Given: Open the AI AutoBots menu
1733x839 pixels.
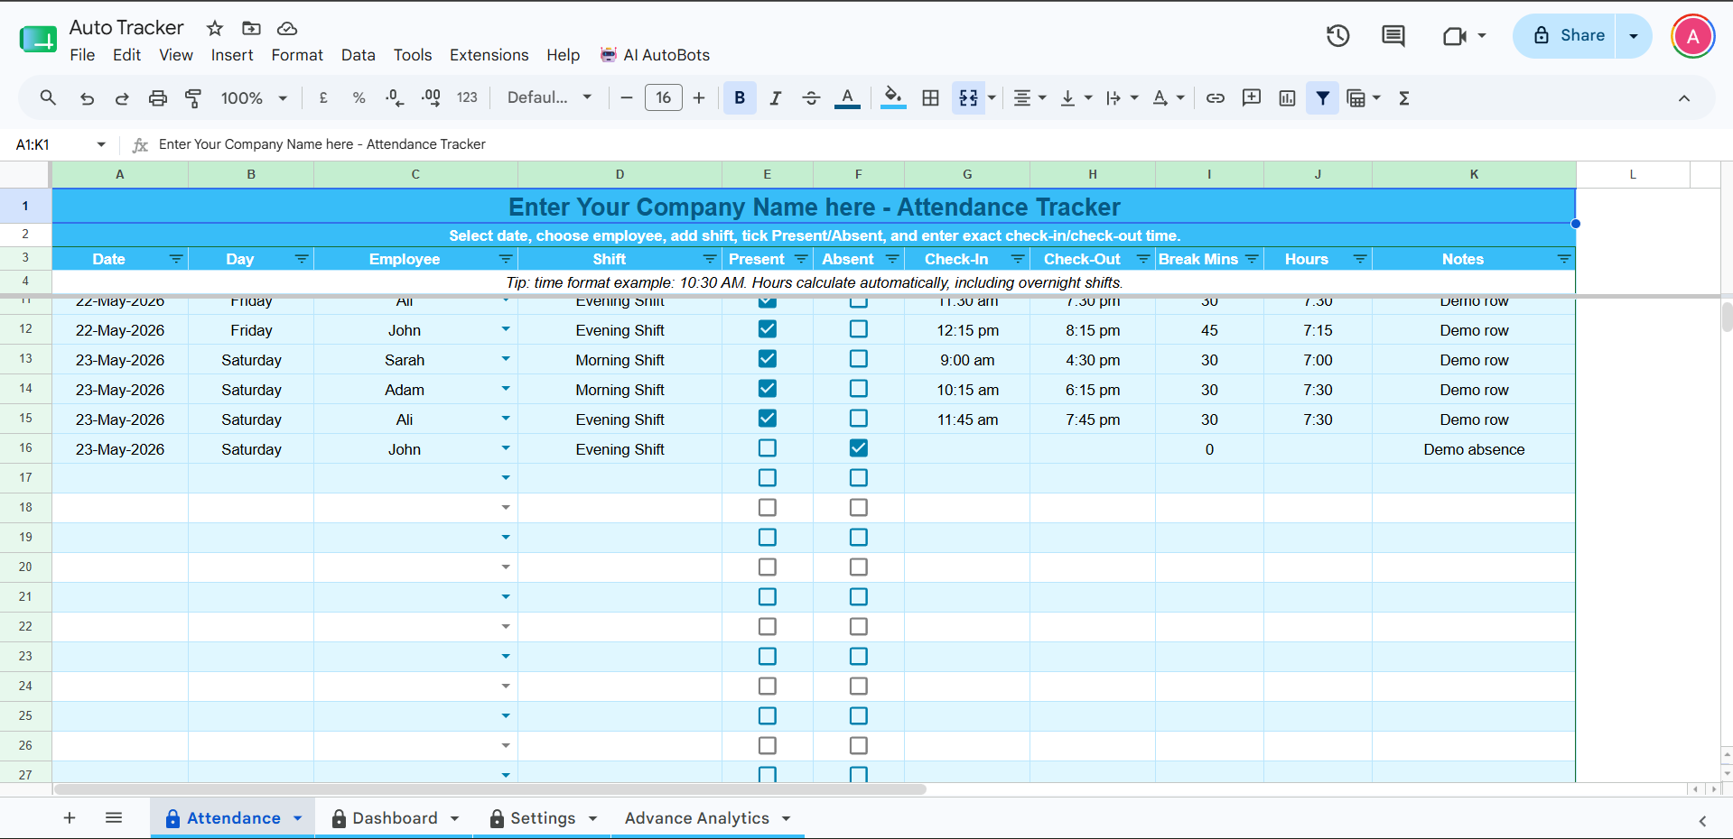Looking at the screenshot, I should [x=656, y=55].
